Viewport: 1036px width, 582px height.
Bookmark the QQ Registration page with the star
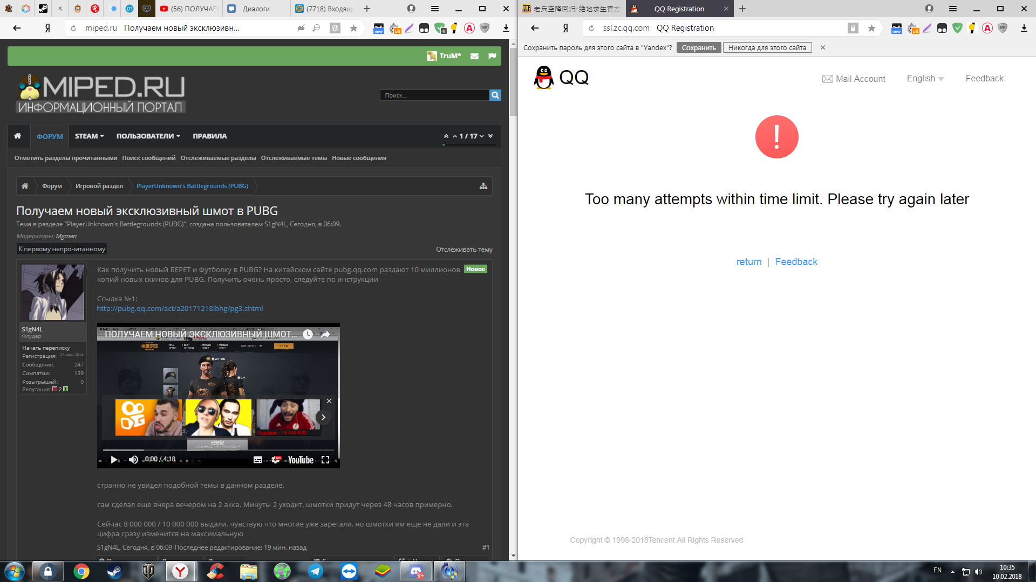tap(871, 28)
